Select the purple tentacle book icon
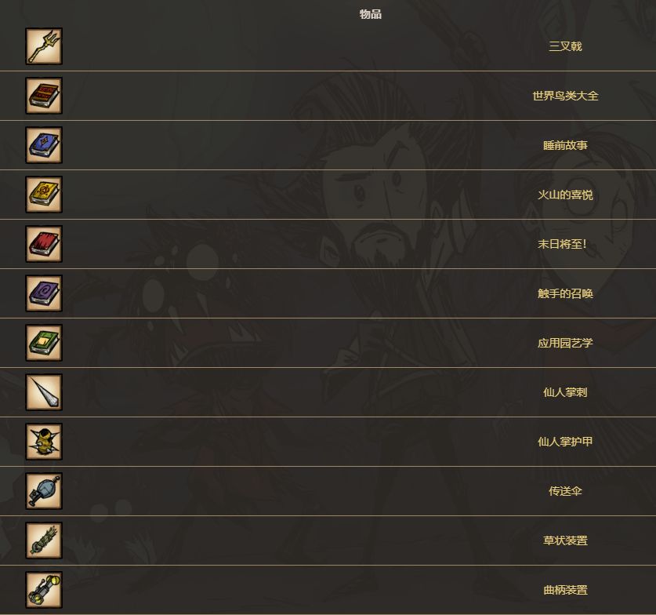Viewport: 656px width, 615px height. [44, 293]
